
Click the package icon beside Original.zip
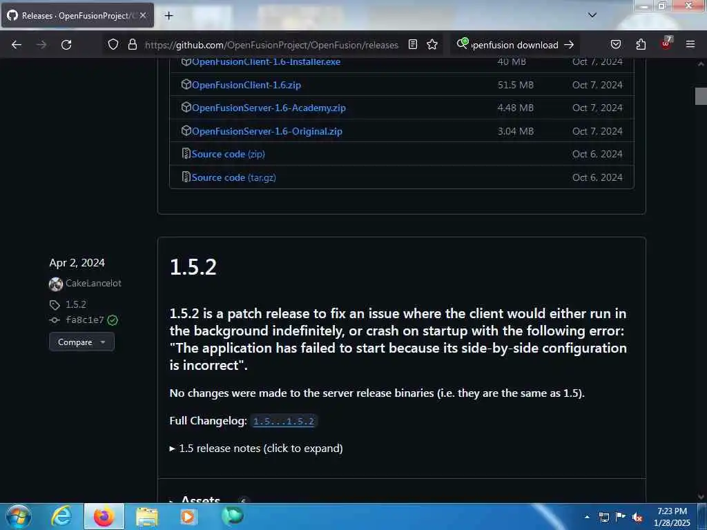[x=186, y=130]
